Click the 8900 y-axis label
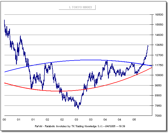The image size is (168, 133). [159, 96]
